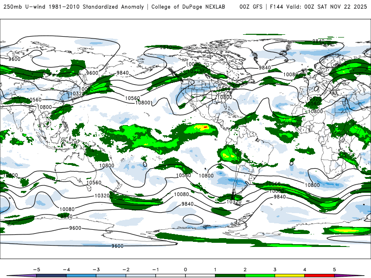Click the red anomaly maximum over the eastern Pacific
Image resolution: width=371 pixels, height=278 pixels.
pos(205,127)
